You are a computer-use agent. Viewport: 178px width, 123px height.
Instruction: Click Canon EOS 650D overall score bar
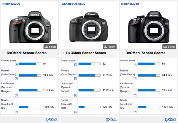[90, 64]
